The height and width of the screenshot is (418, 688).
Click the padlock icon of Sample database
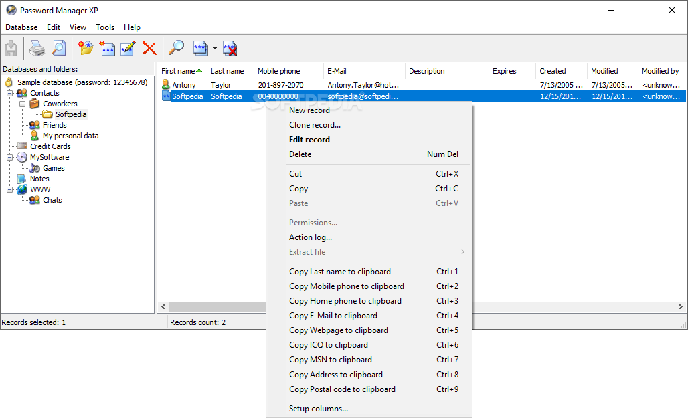pyautogui.click(x=9, y=82)
